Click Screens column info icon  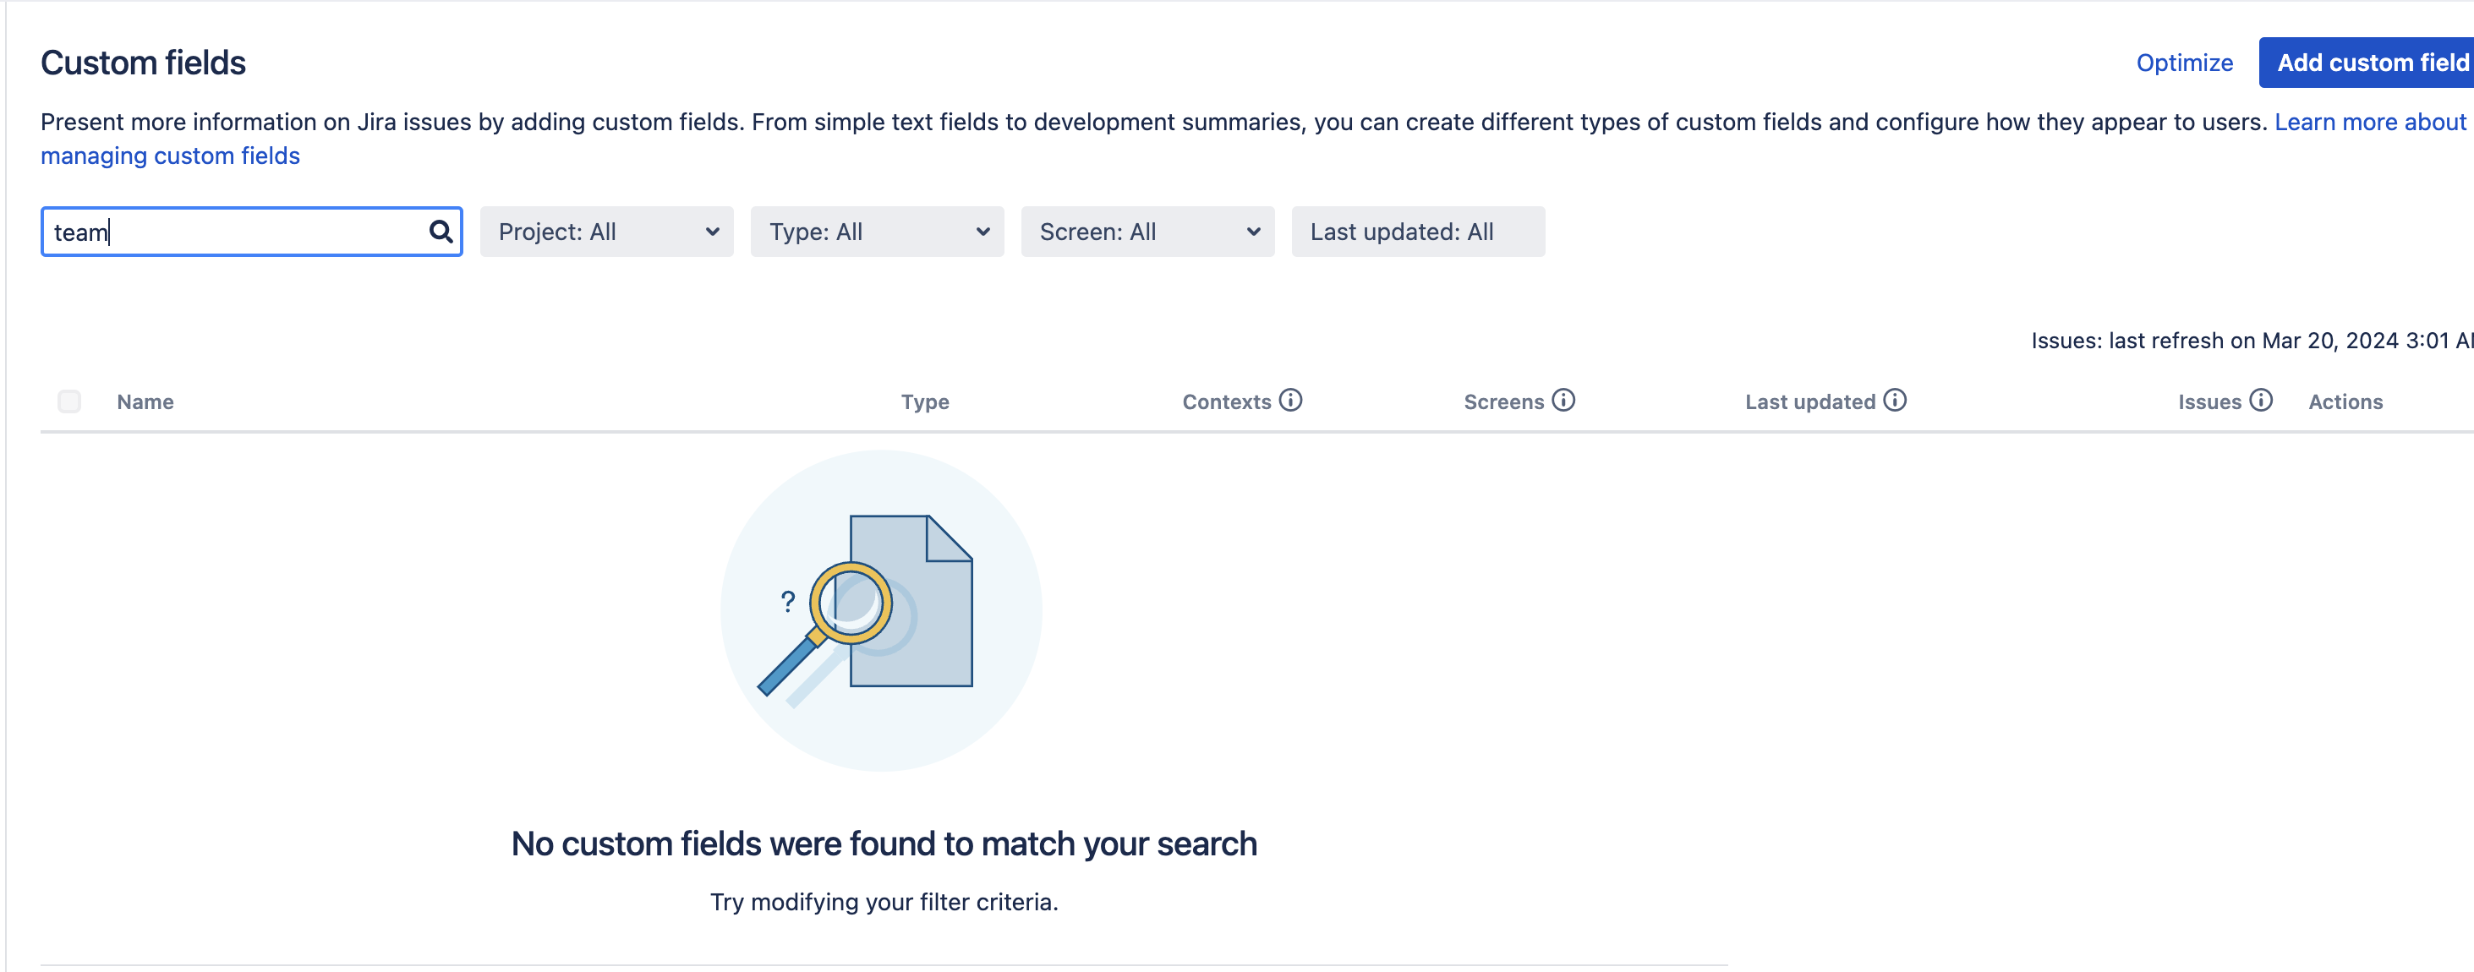[1563, 401]
